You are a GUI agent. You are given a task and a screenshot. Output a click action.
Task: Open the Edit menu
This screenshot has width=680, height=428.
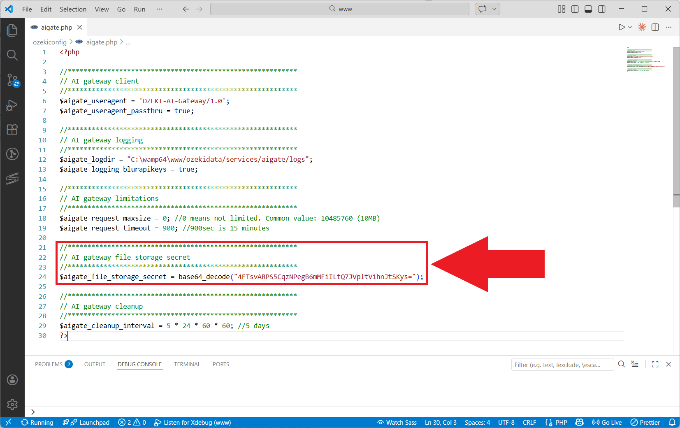pos(46,9)
